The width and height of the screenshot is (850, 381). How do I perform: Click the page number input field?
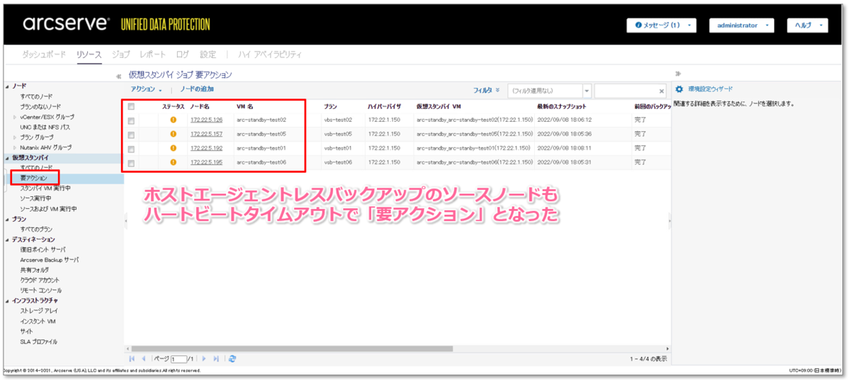[x=178, y=359]
